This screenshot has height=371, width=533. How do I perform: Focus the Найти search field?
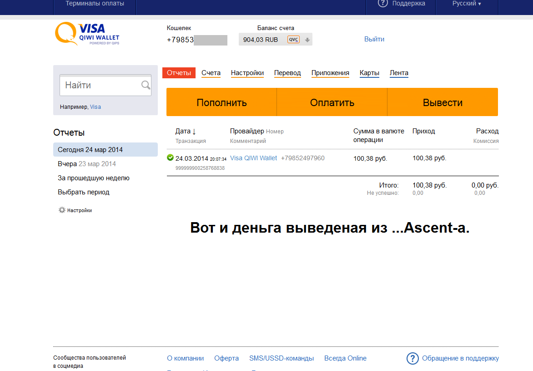point(101,85)
